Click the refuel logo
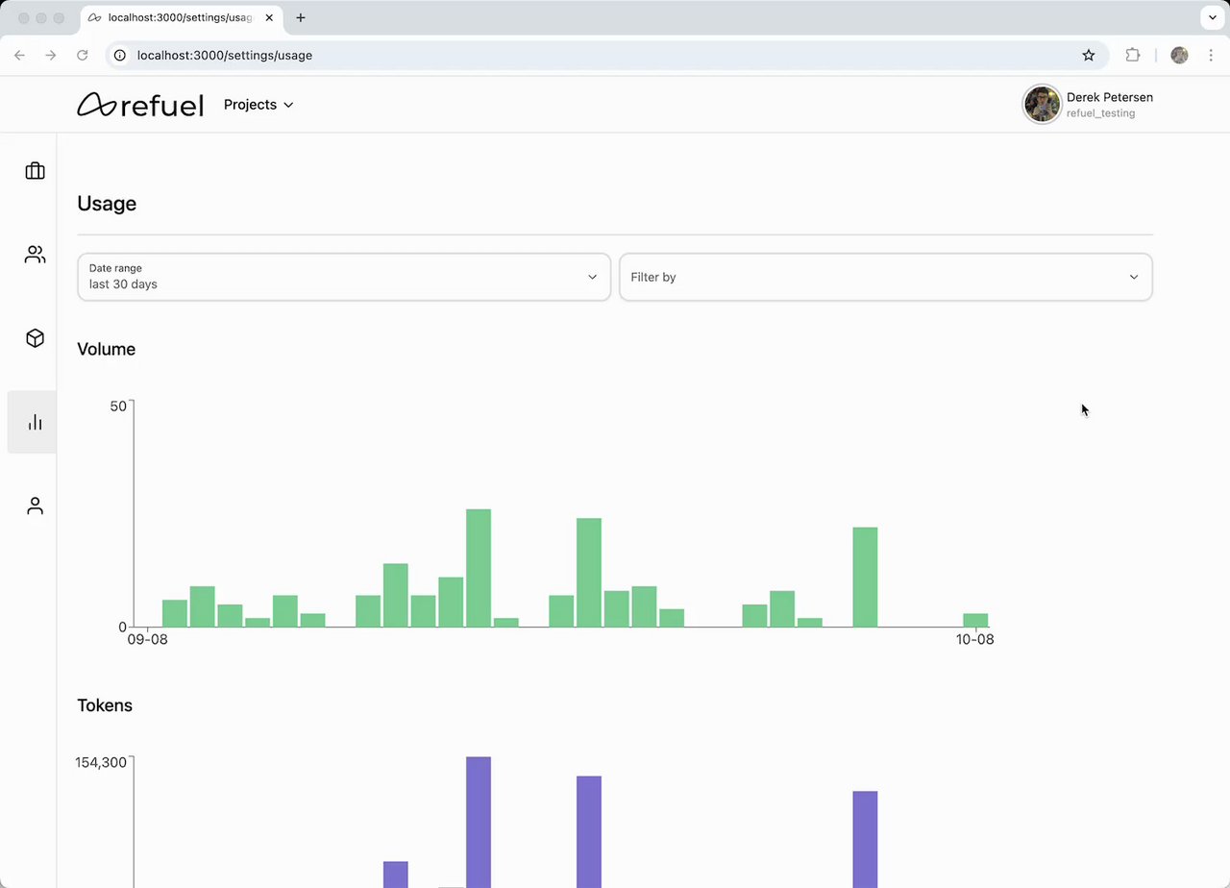The height and width of the screenshot is (888, 1230). (x=140, y=105)
